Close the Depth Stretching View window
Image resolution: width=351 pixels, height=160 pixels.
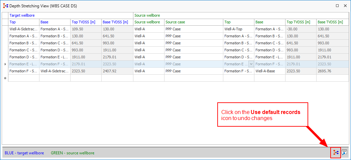coord(345,6)
